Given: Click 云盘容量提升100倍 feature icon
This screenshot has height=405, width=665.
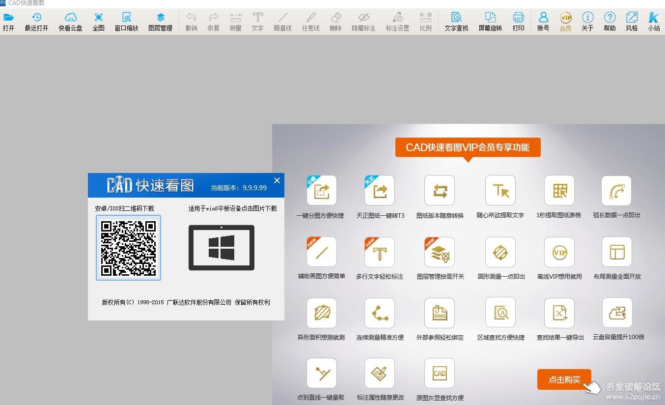Looking at the screenshot, I should (x=616, y=313).
